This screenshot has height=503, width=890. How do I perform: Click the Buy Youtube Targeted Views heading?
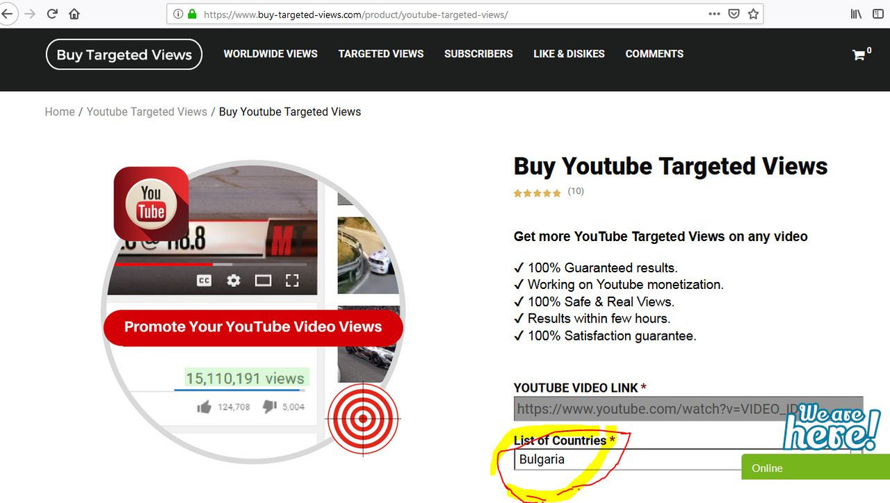tap(671, 166)
